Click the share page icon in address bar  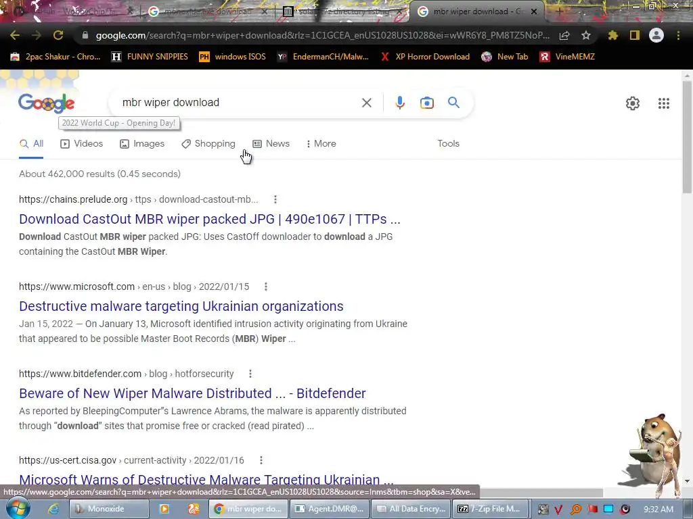click(564, 35)
